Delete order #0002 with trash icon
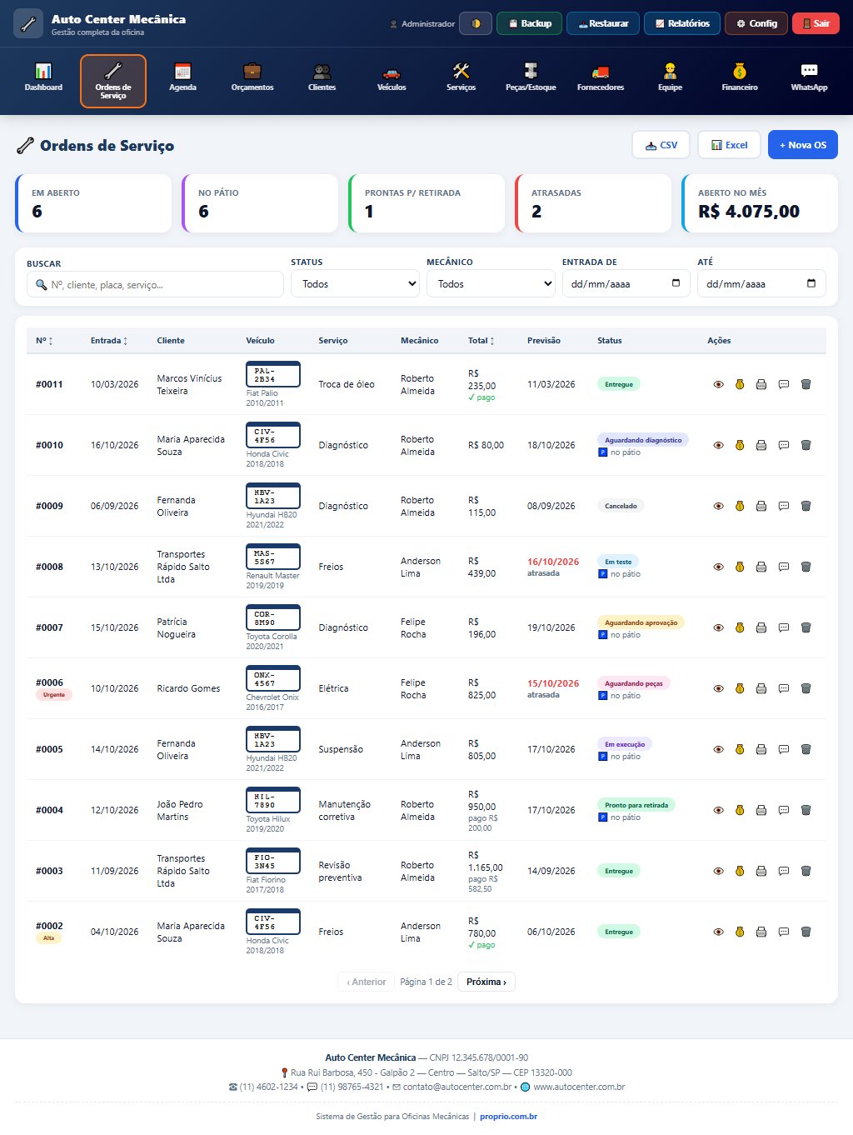 (x=806, y=932)
